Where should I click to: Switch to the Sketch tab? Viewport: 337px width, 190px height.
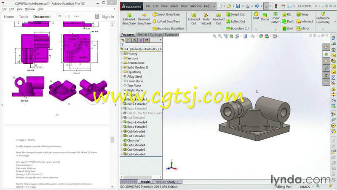coord(142,35)
